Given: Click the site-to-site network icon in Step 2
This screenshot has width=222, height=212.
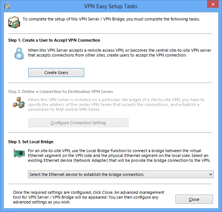Looking at the screenshot, I should [19, 103].
